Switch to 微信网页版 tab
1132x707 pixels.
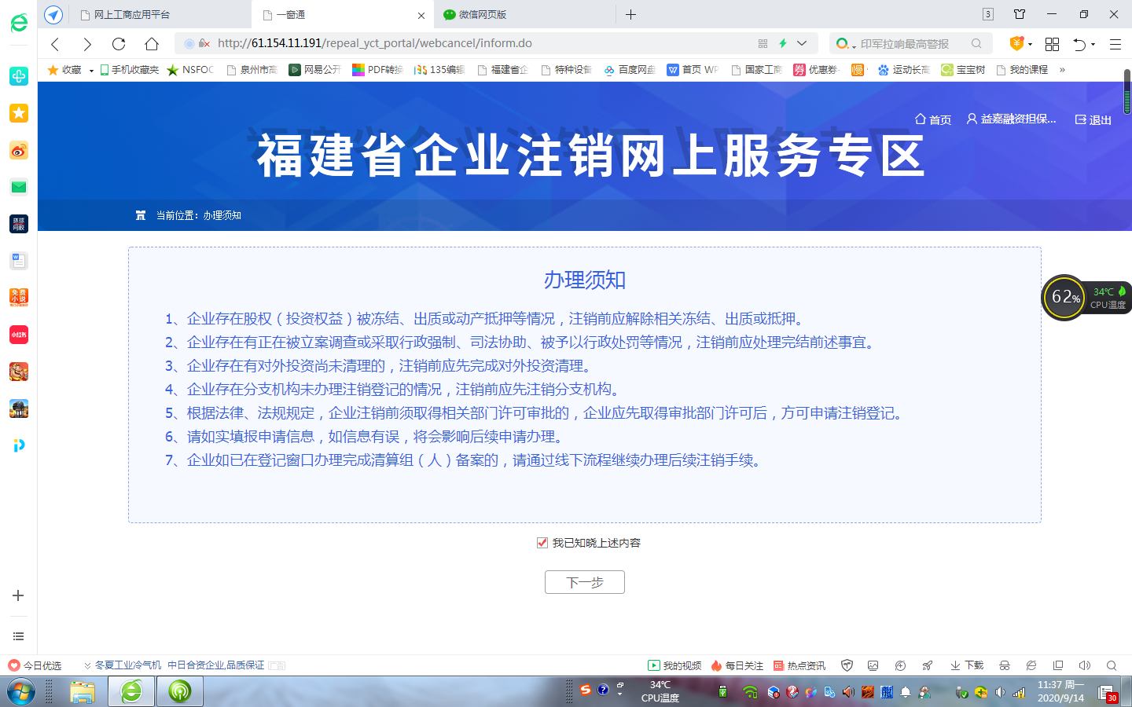483,14
